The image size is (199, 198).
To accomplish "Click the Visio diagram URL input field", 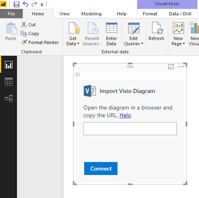I will (x=130, y=128).
